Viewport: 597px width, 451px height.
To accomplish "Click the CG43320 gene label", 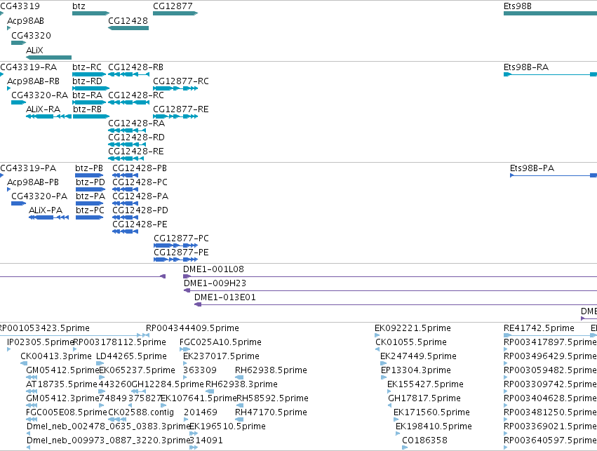I will pyautogui.click(x=32, y=35).
